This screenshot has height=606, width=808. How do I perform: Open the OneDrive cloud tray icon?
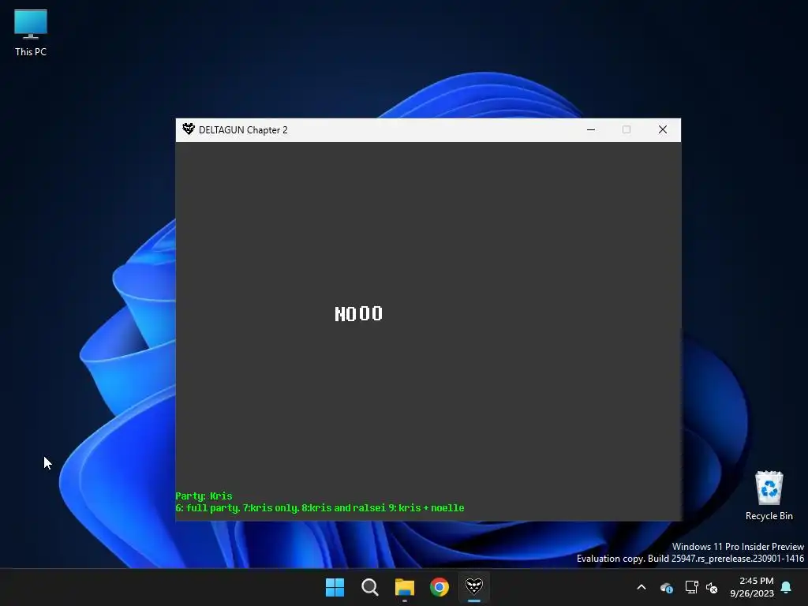(666, 587)
